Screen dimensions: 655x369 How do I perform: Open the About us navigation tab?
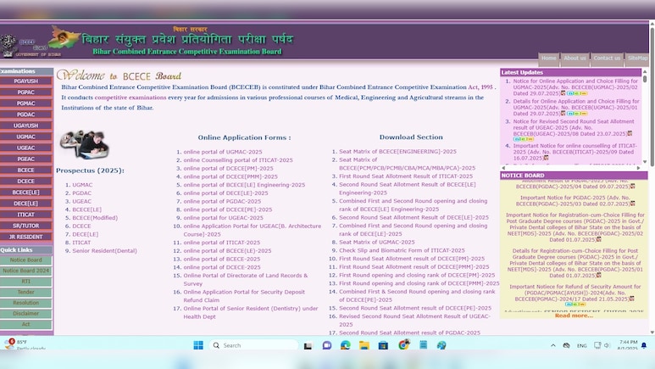click(x=575, y=59)
